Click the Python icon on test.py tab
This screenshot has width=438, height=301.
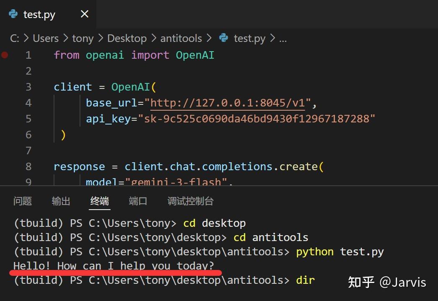click(13, 14)
